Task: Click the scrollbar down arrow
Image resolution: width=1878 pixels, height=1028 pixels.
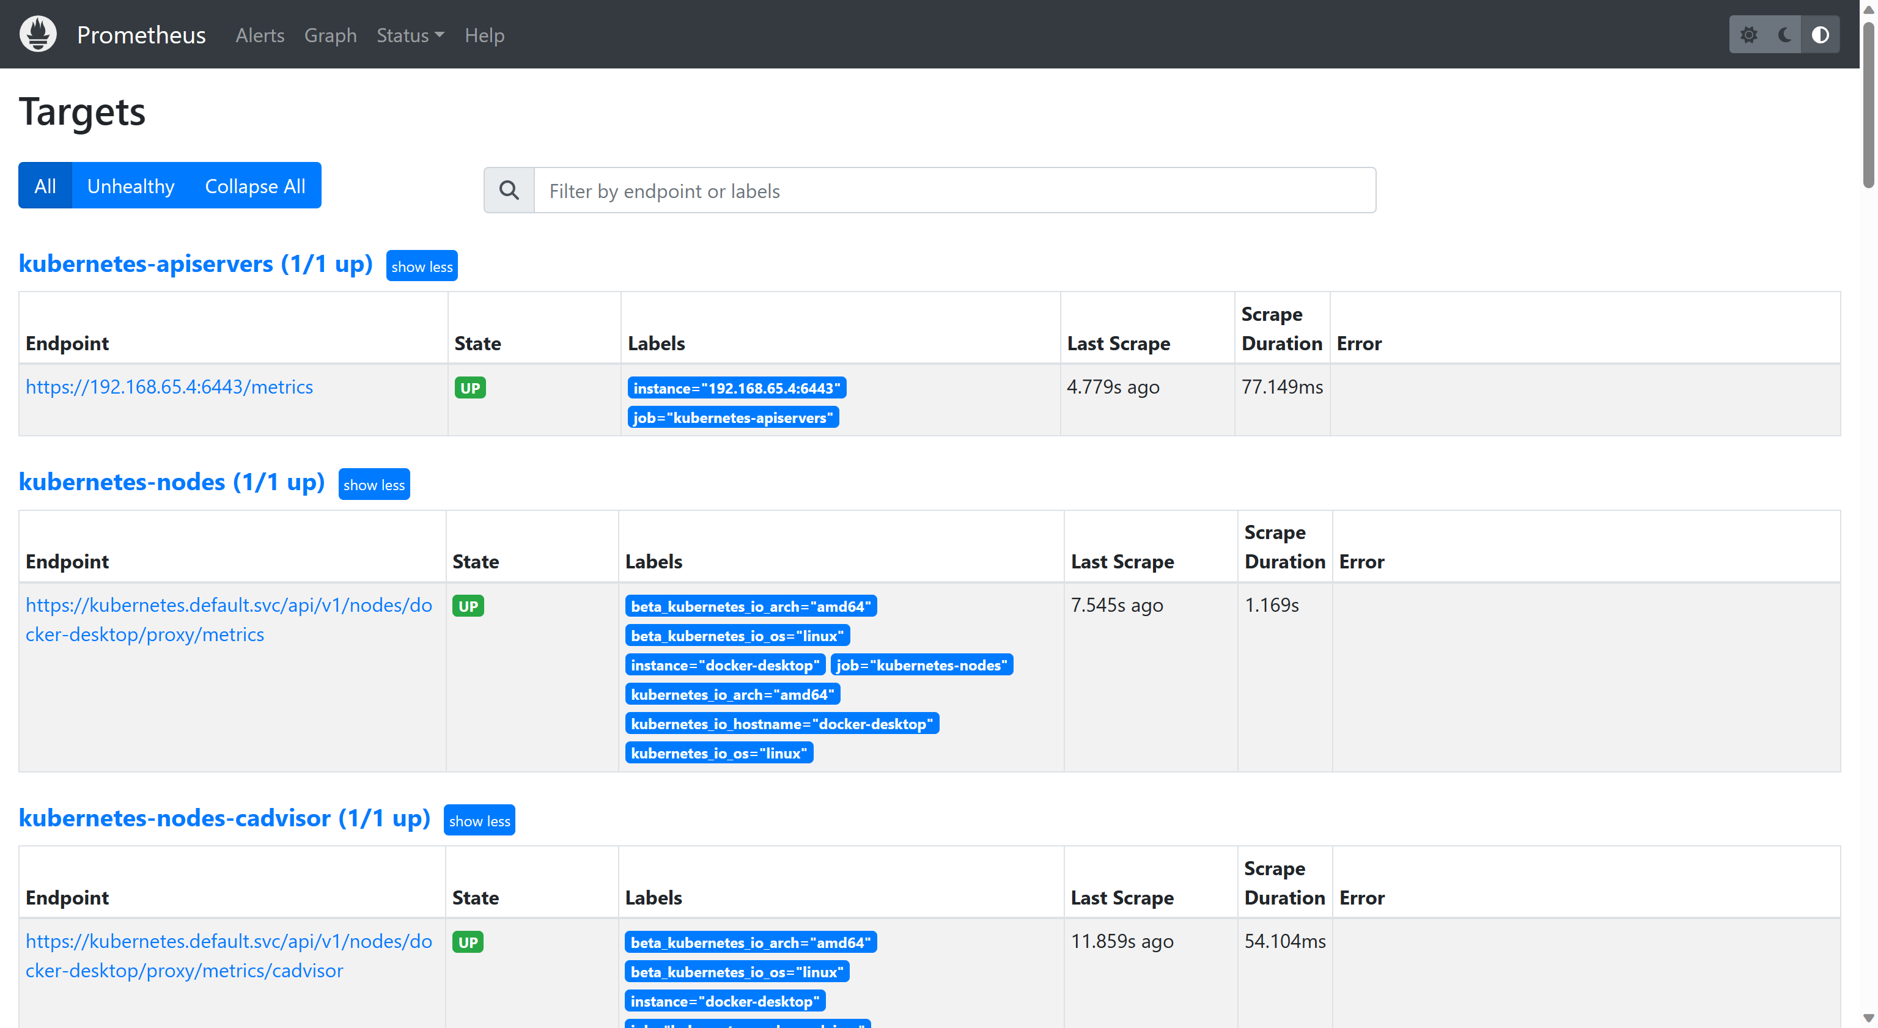Action: tap(1868, 1018)
